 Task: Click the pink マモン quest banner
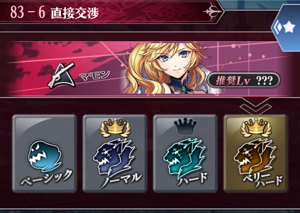point(150,69)
